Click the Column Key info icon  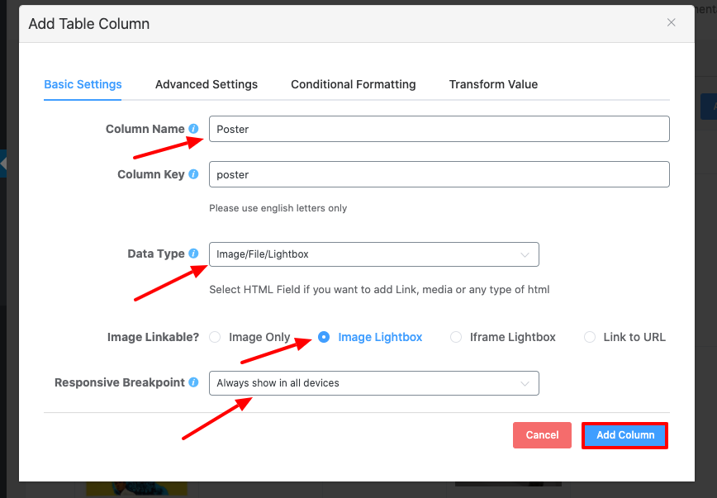point(193,174)
